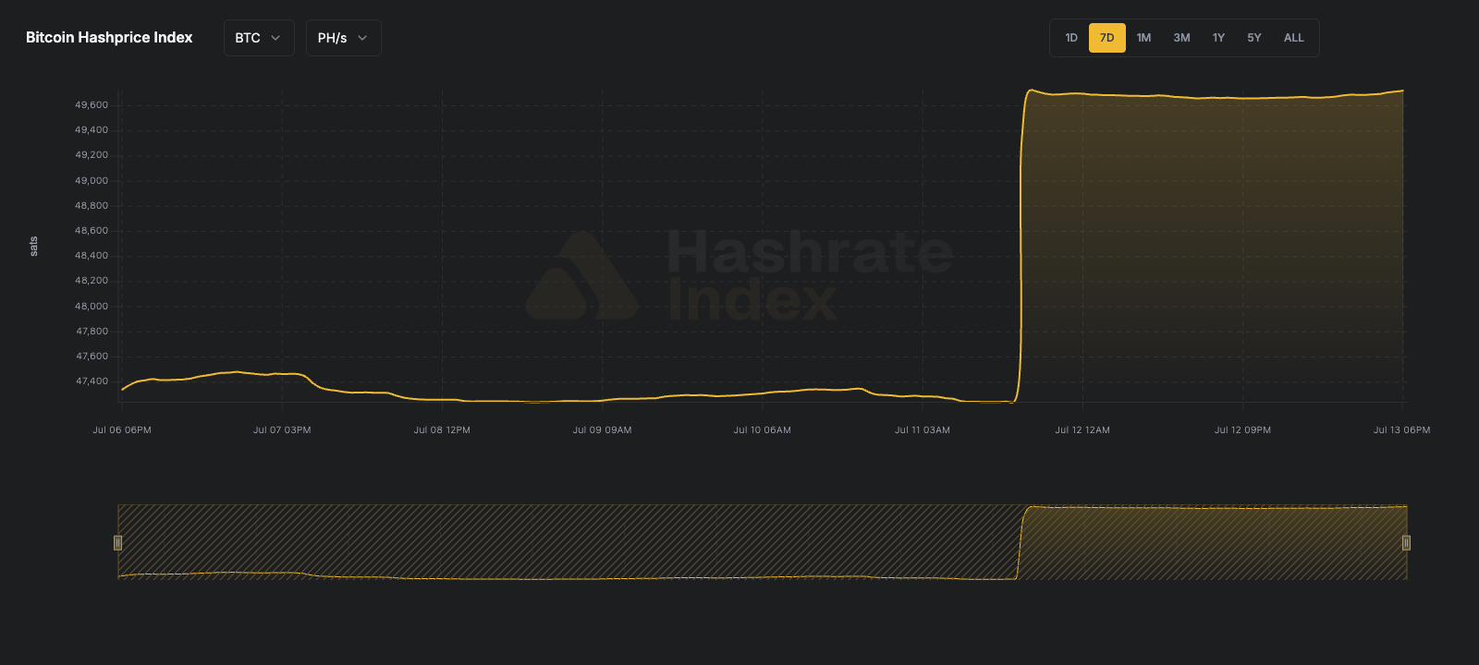Screen dimensions: 1479x665
Task: Choose the 5Y time range
Action: (1254, 38)
